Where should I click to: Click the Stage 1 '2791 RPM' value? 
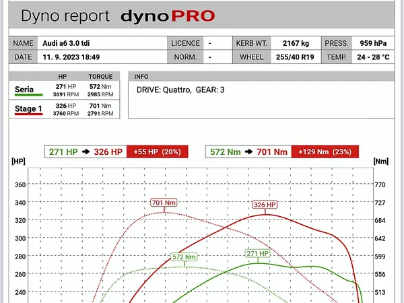[100, 113]
